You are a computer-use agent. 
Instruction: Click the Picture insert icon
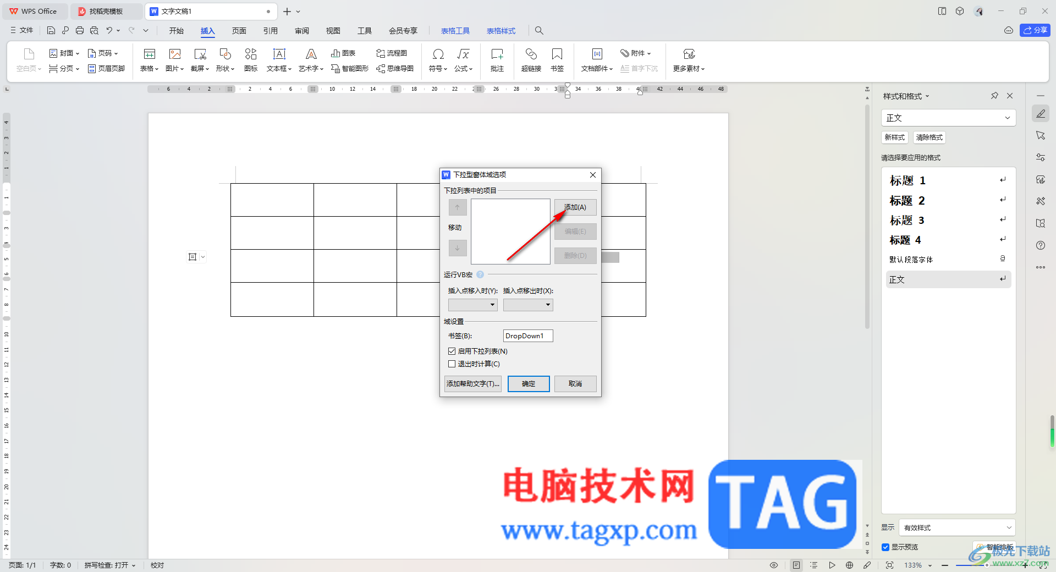[174, 60]
